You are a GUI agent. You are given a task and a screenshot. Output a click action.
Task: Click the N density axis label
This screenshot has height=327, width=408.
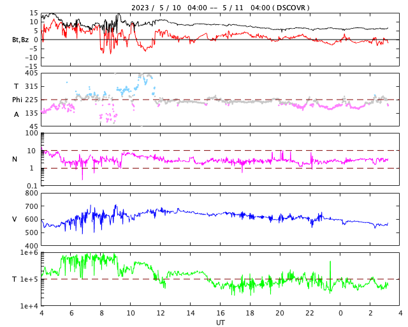[15, 159]
